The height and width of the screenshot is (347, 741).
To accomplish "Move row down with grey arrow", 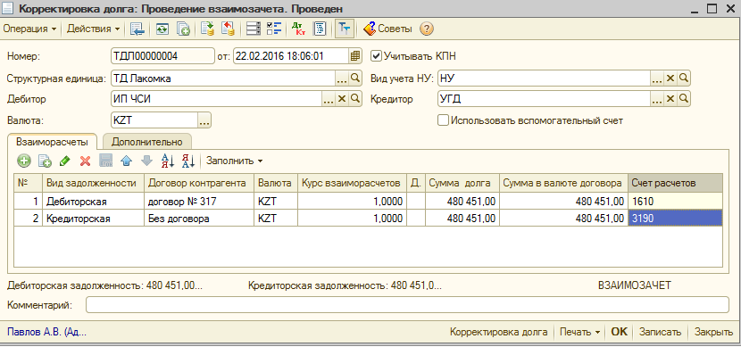I will pos(147,161).
